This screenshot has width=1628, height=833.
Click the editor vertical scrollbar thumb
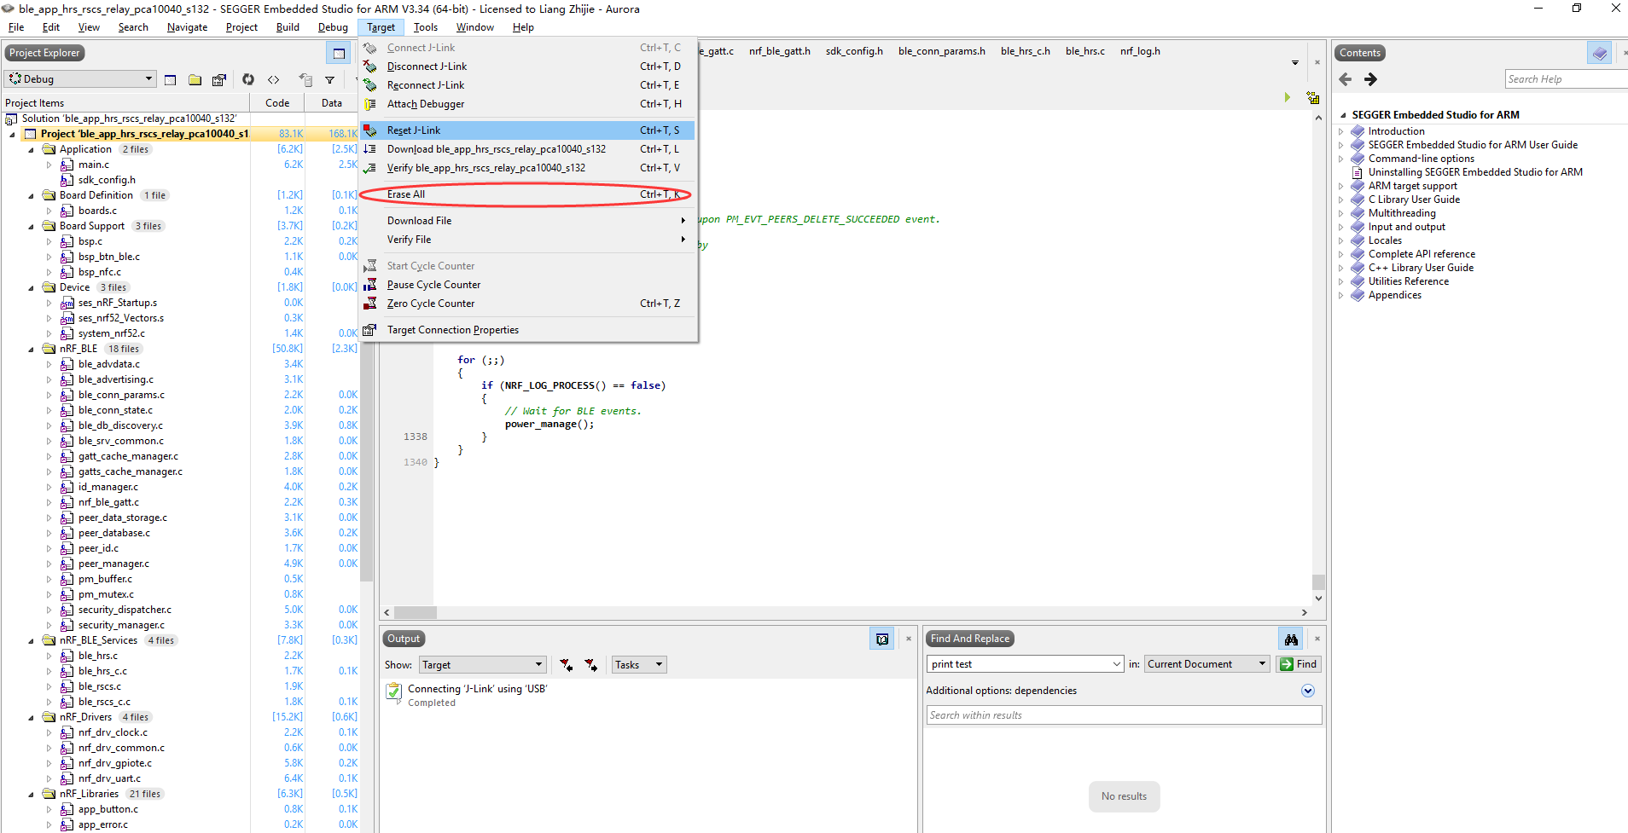pos(1318,582)
